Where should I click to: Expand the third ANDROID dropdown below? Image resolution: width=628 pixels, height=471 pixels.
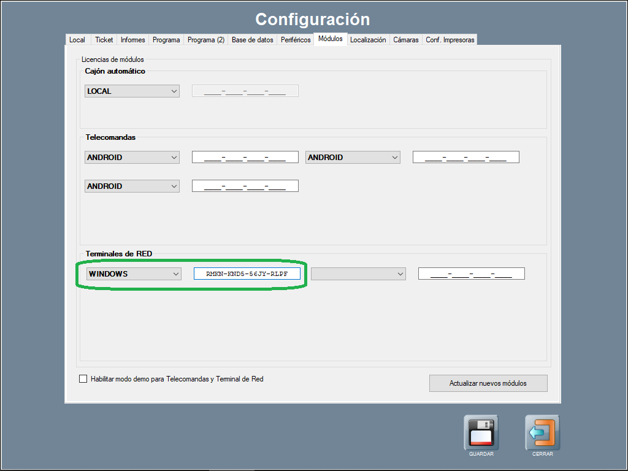[132, 186]
